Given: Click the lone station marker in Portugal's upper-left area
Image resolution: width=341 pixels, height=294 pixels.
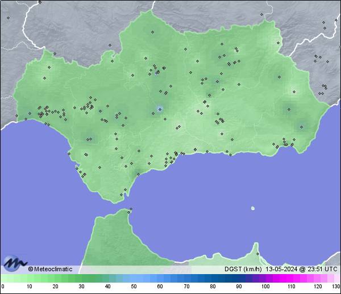Looking at the screenshot, I should (9, 18).
